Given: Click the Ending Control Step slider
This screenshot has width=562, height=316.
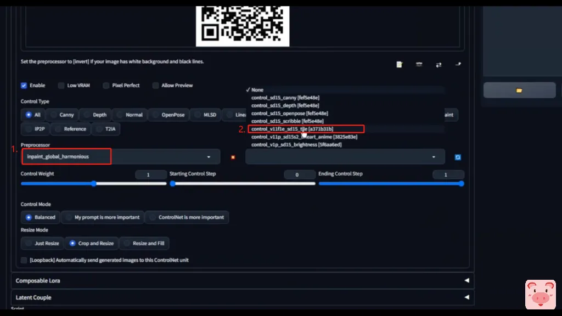Looking at the screenshot, I should (391, 183).
